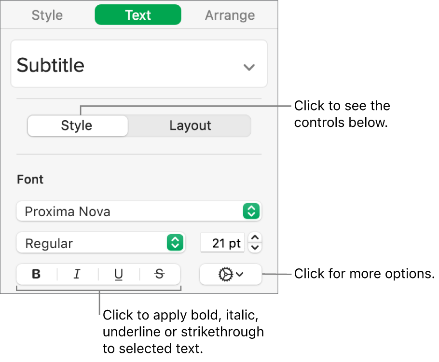Decrease font size with down stepper arrow

pyautogui.click(x=256, y=248)
